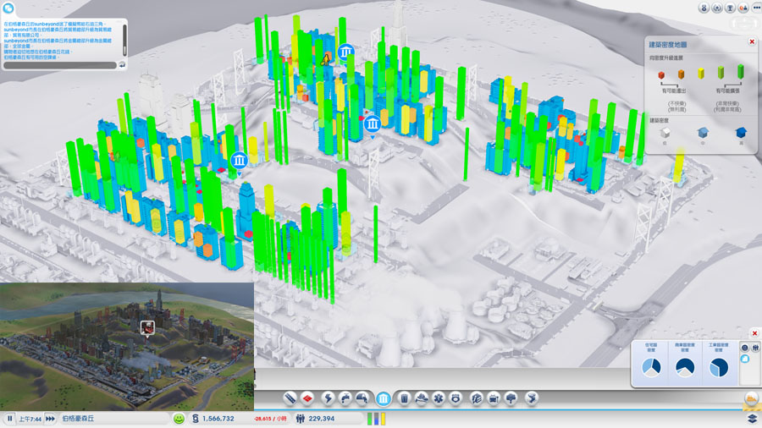Image resolution: width=762 pixels, height=428 pixels.
Task: Click the RCI demand bars
Action: [x=377, y=418]
